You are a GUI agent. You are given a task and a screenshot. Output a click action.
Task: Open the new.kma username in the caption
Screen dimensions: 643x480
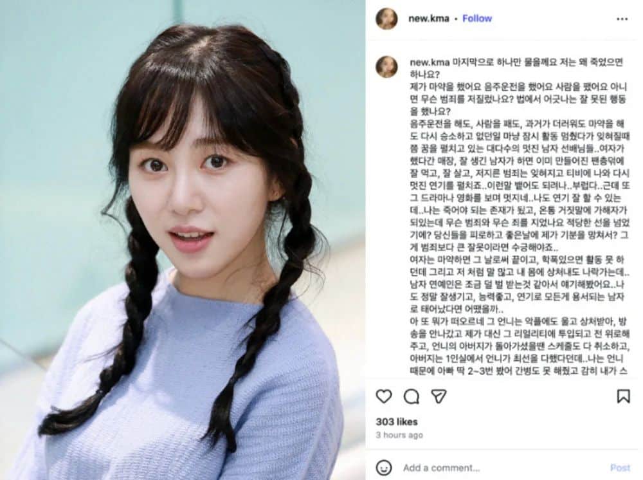tap(430, 63)
